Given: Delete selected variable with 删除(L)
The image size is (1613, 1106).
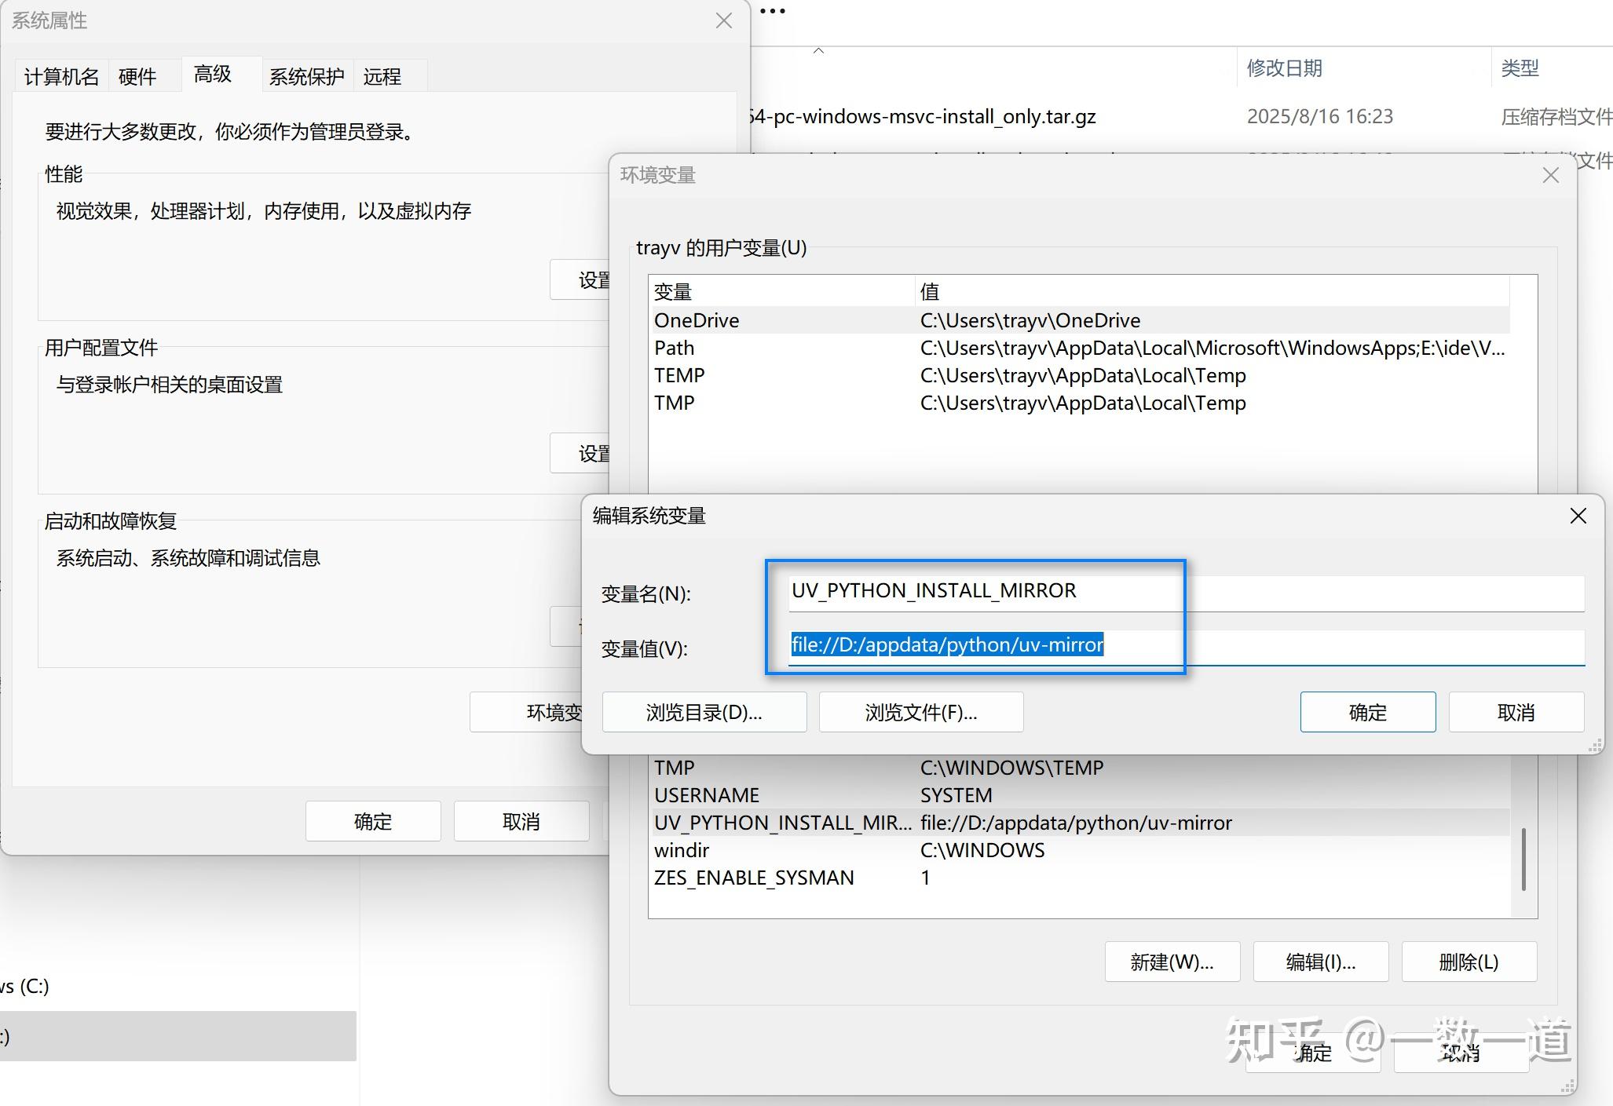Looking at the screenshot, I should point(1469,961).
